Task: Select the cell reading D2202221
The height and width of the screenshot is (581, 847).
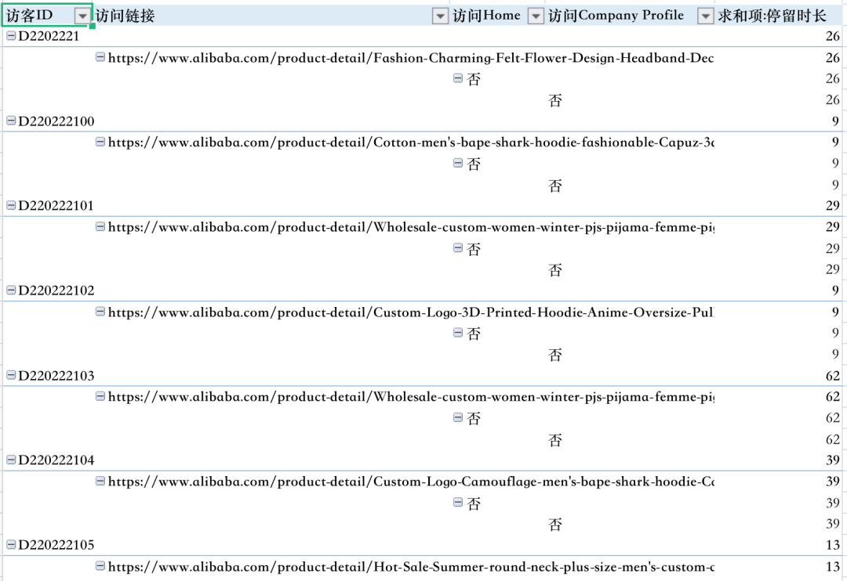Action: [x=49, y=36]
